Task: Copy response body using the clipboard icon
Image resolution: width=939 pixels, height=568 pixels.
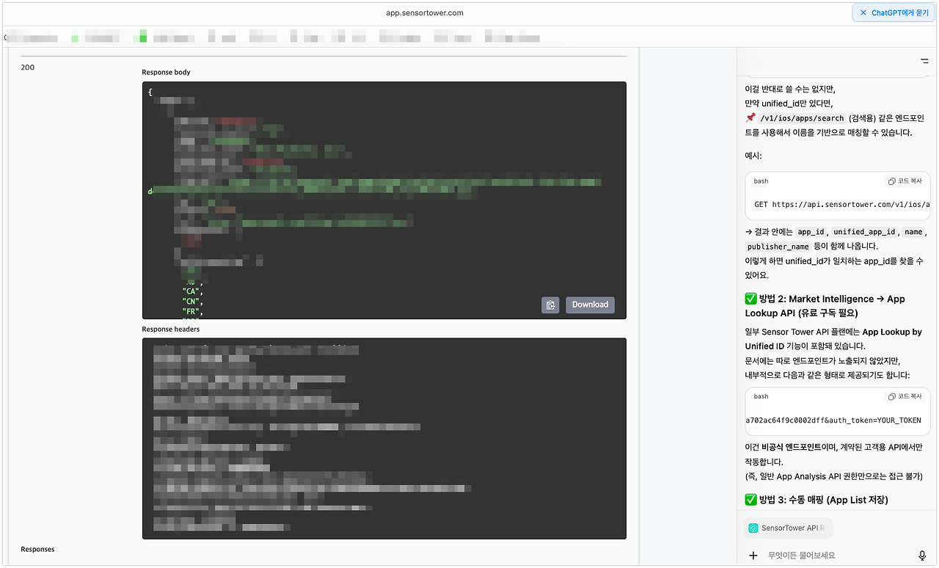Action: 550,305
